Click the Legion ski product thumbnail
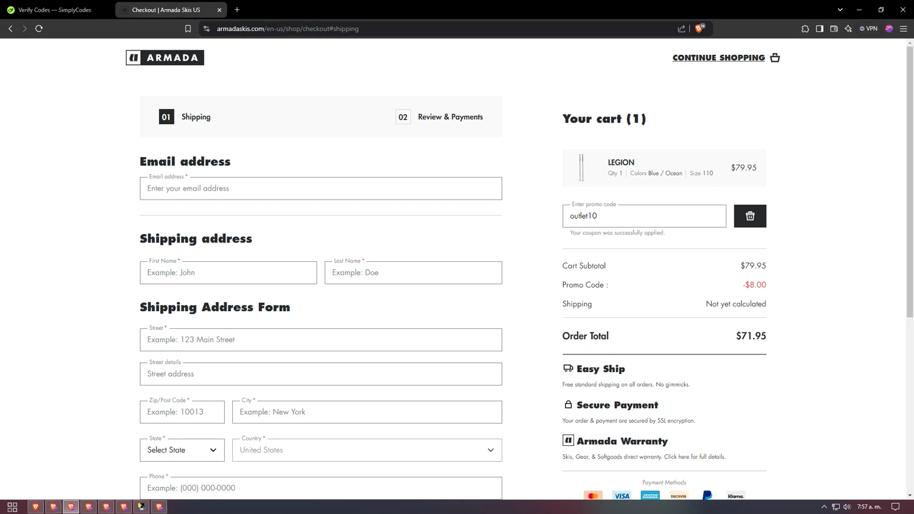 [582, 167]
